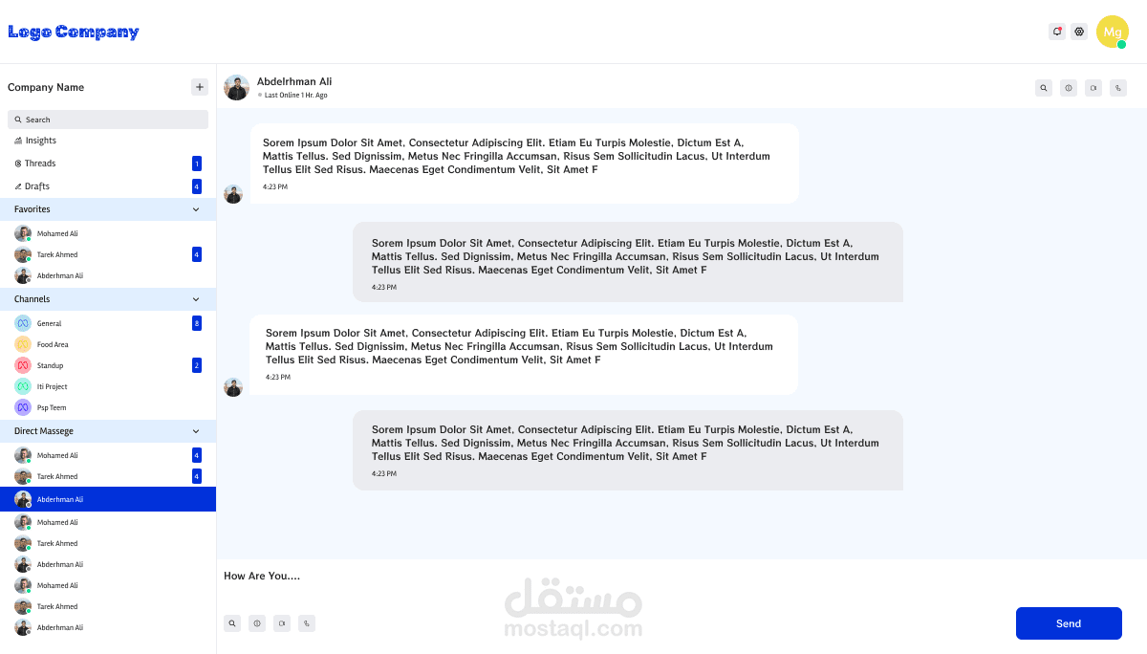This screenshot has width=1147, height=654.
Task: Click the sidebar Search field
Action: pyautogui.click(x=108, y=120)
